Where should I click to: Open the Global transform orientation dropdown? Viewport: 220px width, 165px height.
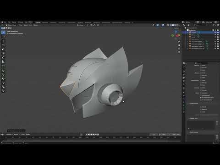[81, 25]
